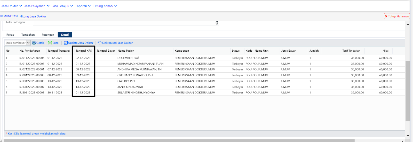The image size is (413, 142).
Task: Click Tanggal Transaksi value 07-12-2023
Action: point(55,69)
